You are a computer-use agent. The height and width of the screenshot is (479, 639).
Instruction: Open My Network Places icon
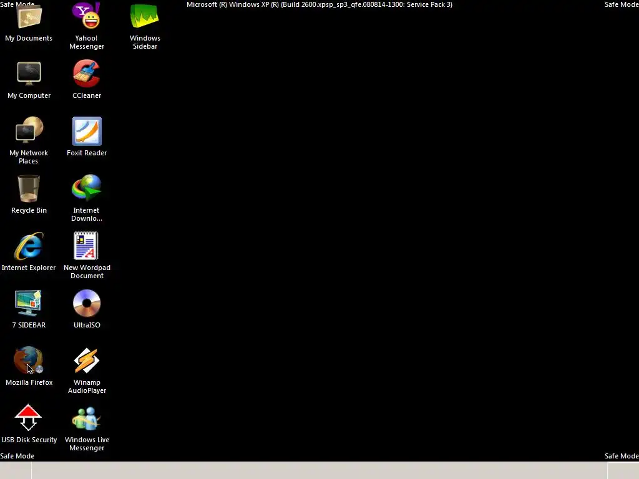click(x=29, y=130)
